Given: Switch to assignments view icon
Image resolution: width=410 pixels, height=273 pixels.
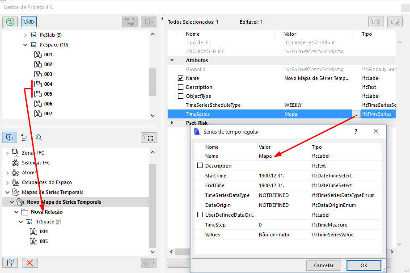Looking at the screenshot, I should (x=9, y=138).
